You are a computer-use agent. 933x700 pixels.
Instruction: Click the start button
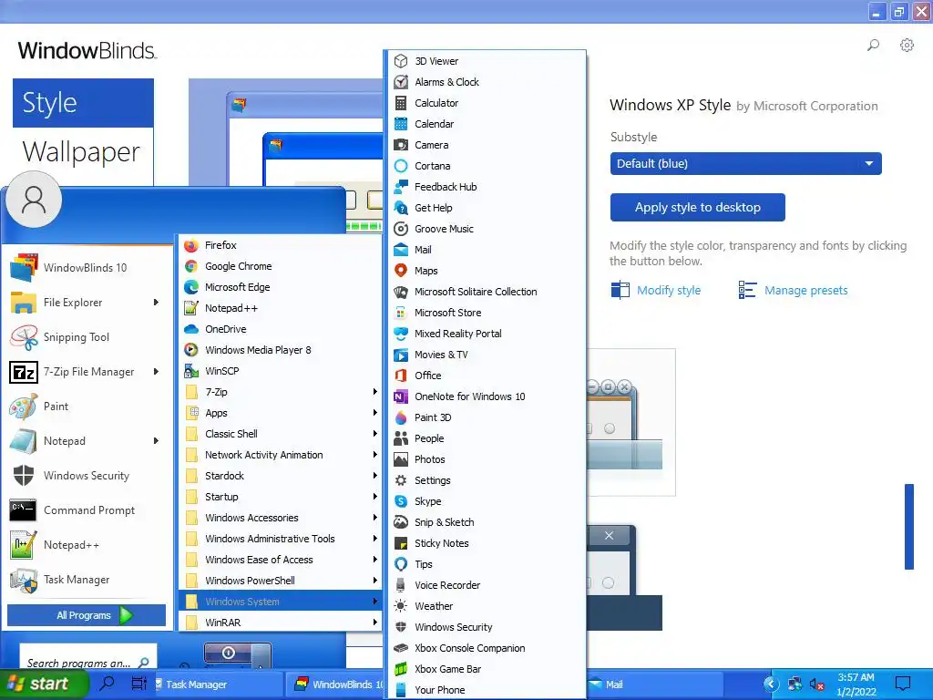tap(43, 684)
